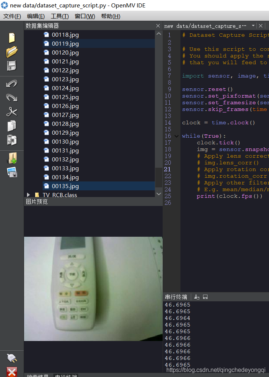Screen dimensions: 269x377
Task: Click the 46.6964 value in the terminal
Action: (x=177, y=318)
